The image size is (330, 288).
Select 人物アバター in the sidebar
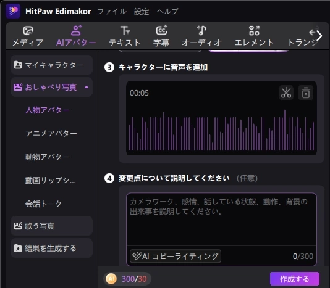coord(48,110)
